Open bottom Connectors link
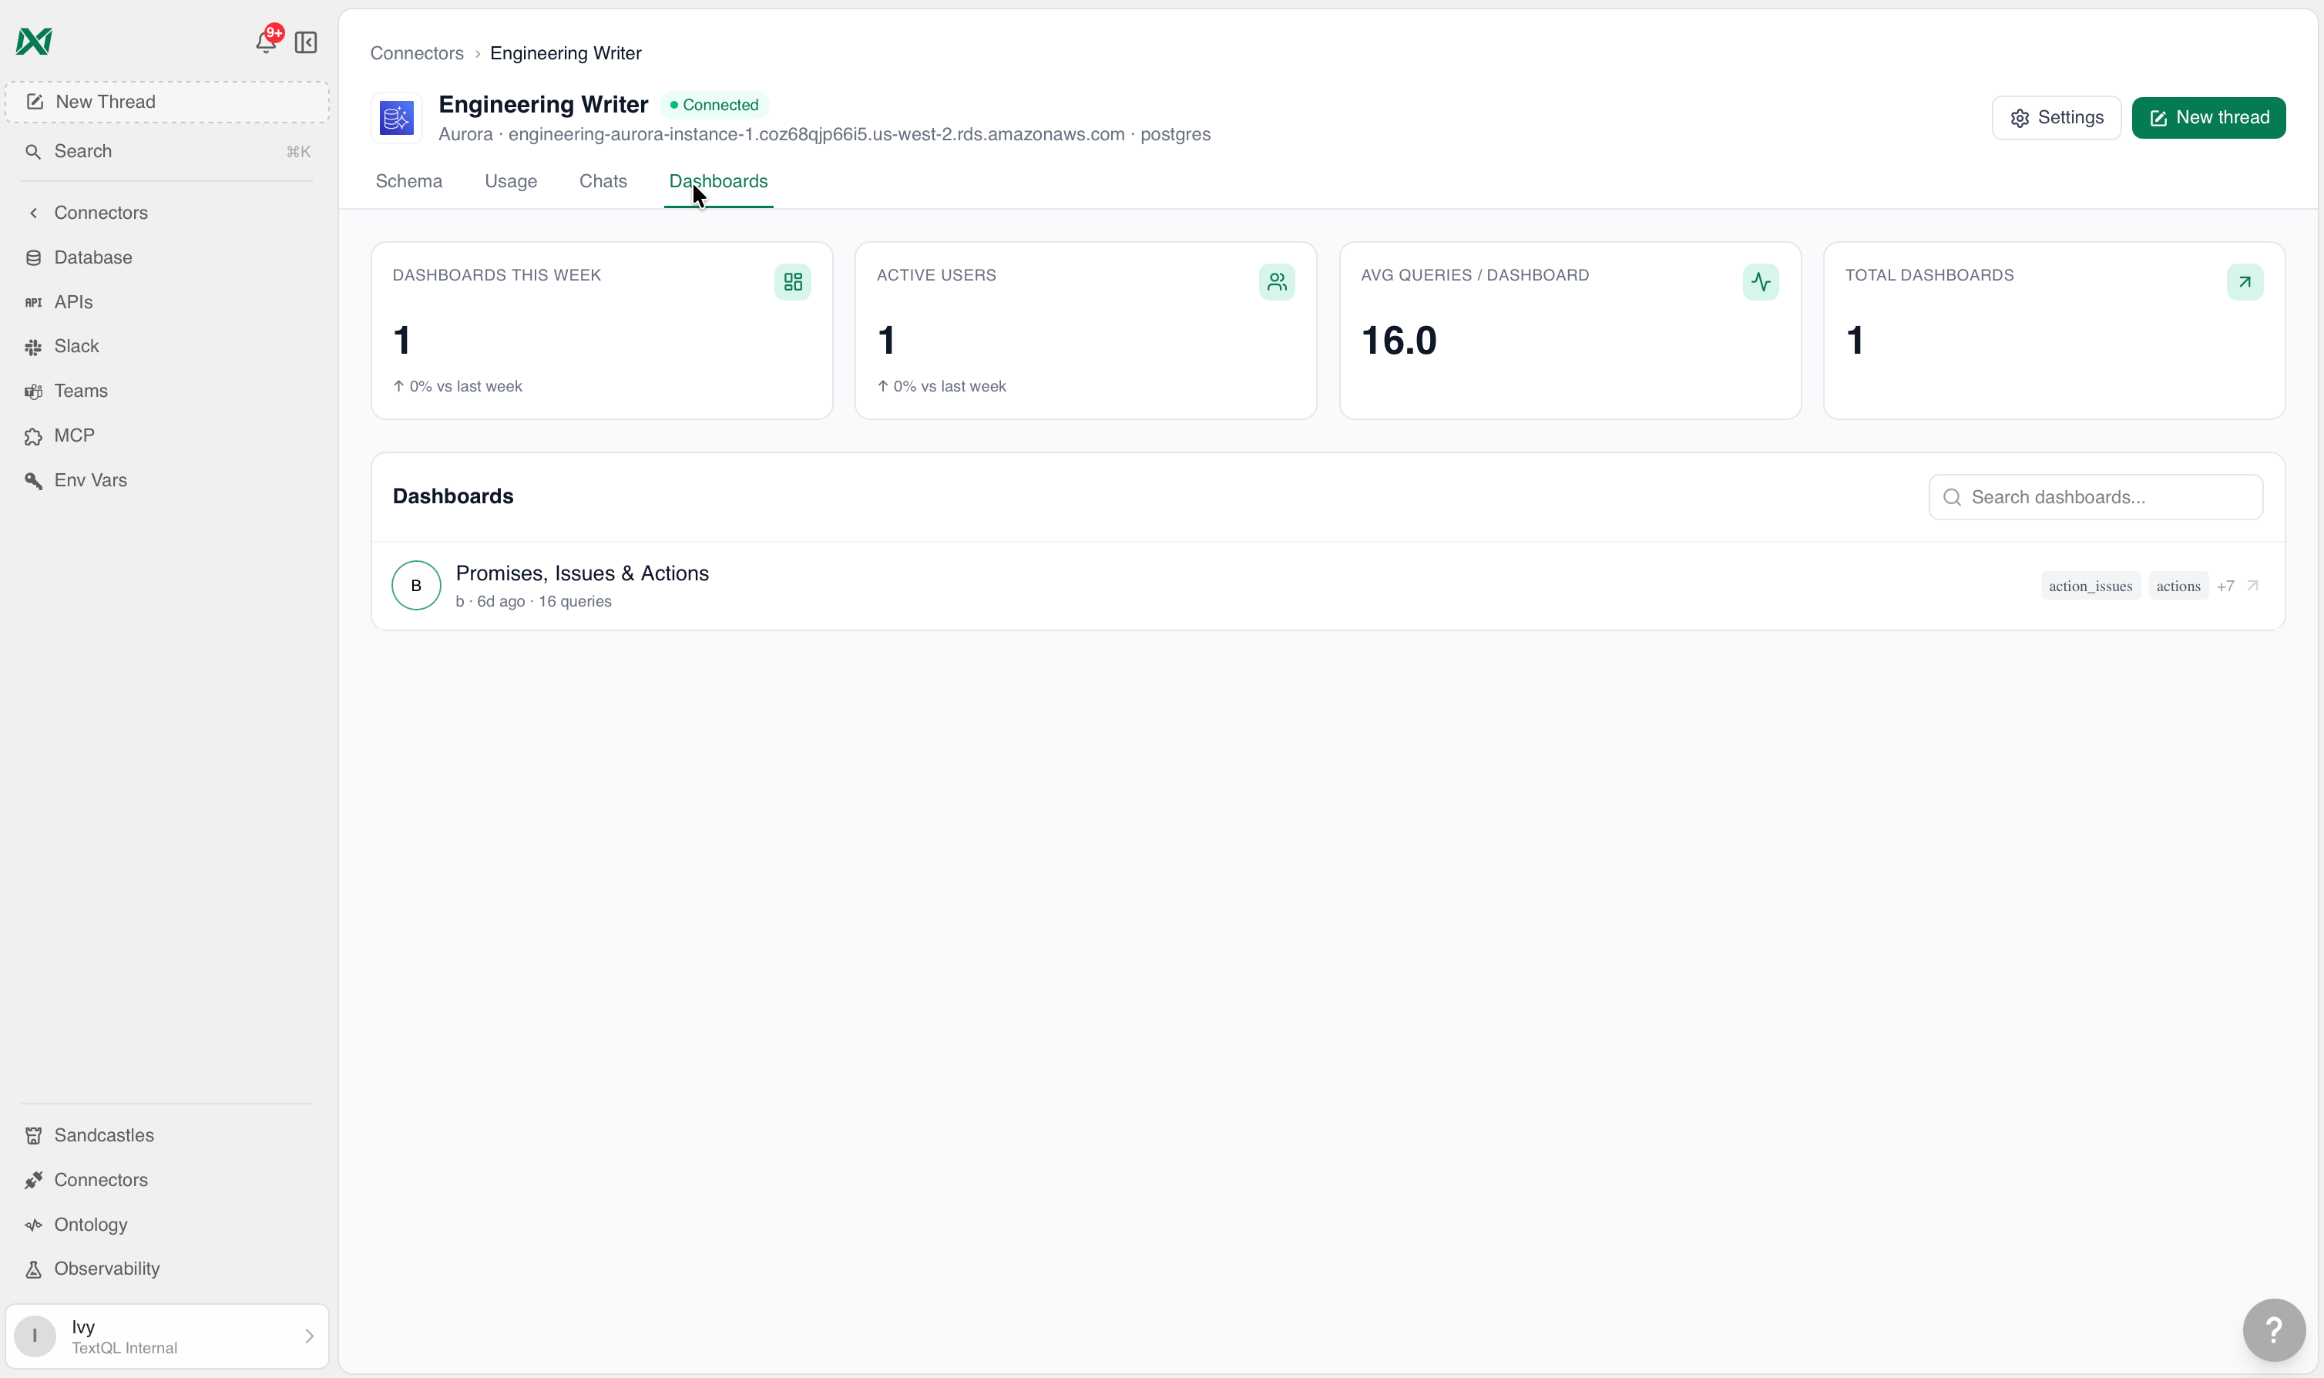The height and width of the screenshot is (1378, 2324). [100, 1179]
